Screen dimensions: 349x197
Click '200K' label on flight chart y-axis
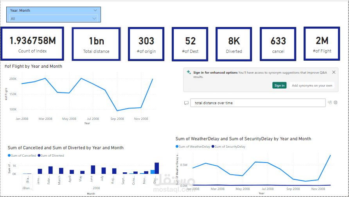tap(13, 79)
